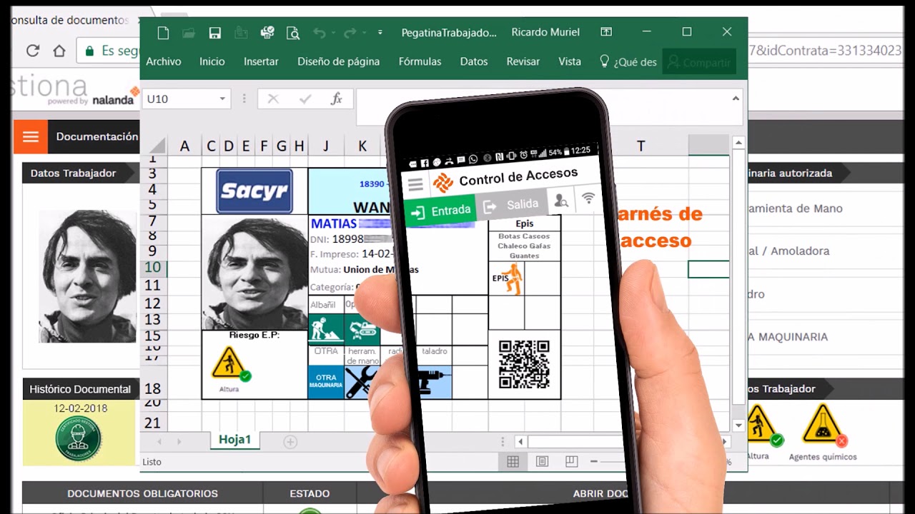915x514 pixels.
Task: Select column A header
Action: (184, 146)
